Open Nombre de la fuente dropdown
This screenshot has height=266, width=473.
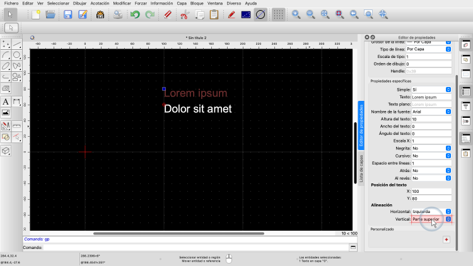448,112
